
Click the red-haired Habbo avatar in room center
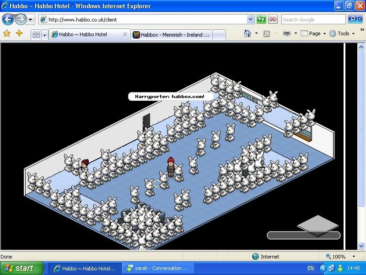171,167
